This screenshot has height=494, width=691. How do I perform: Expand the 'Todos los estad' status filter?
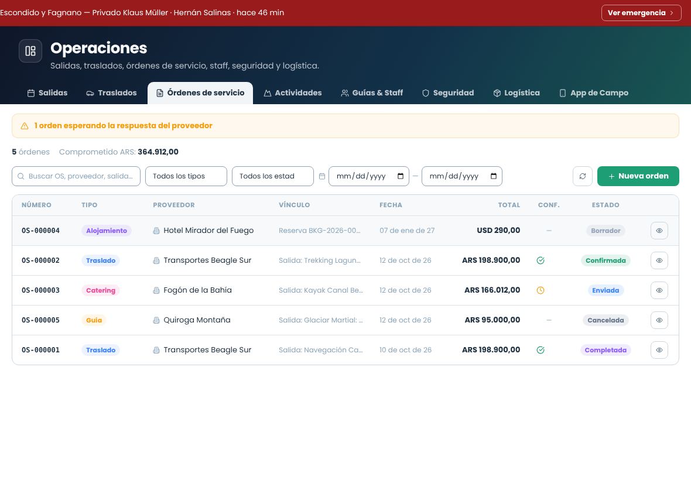[x=273, y=176]
